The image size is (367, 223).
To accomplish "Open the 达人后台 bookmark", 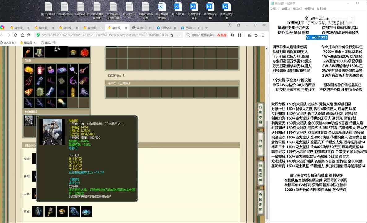I will 8,43.
